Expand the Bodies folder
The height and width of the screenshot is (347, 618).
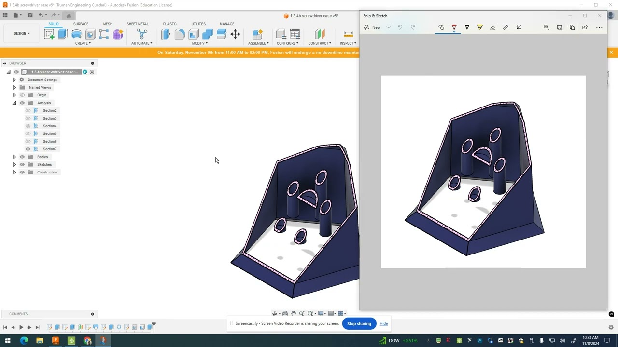click(14, 157)
